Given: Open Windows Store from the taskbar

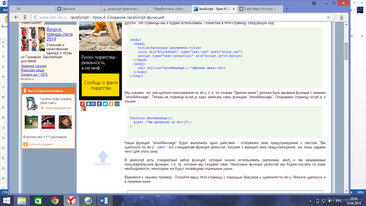Looking at the screenshot, I should coord(38,200).
